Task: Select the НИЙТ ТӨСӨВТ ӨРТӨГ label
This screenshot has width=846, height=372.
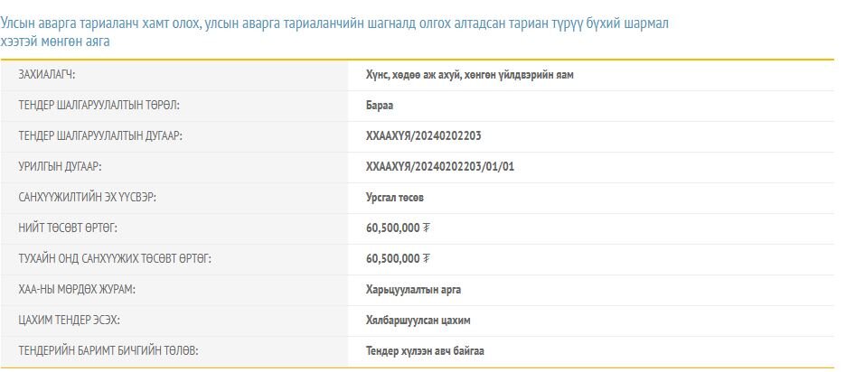Action: 69,228
